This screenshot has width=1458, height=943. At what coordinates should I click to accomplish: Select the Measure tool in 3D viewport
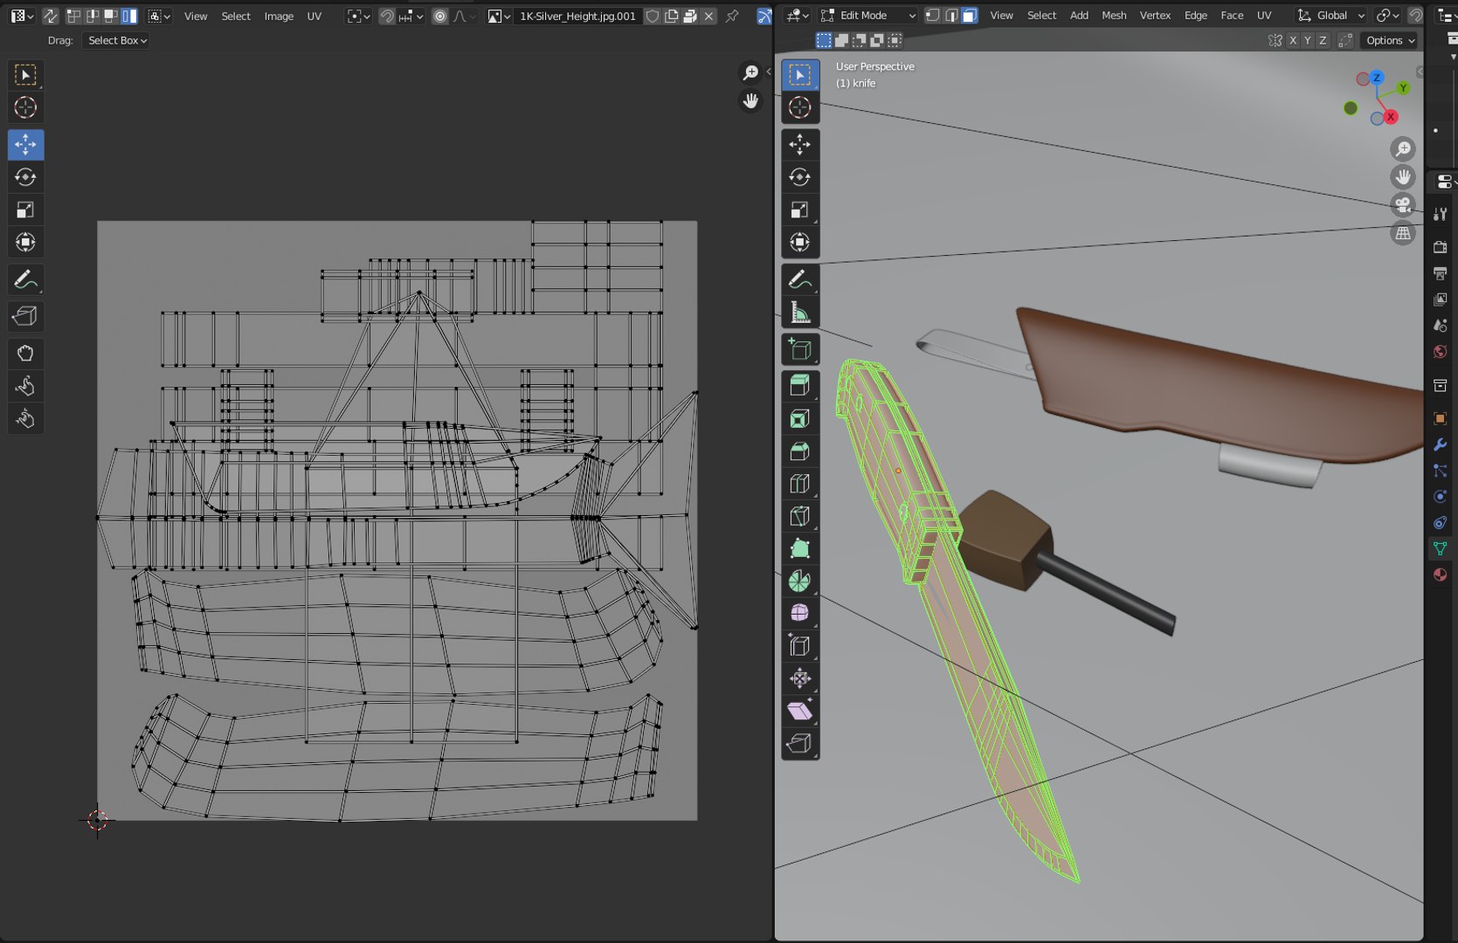pos(799,313)
